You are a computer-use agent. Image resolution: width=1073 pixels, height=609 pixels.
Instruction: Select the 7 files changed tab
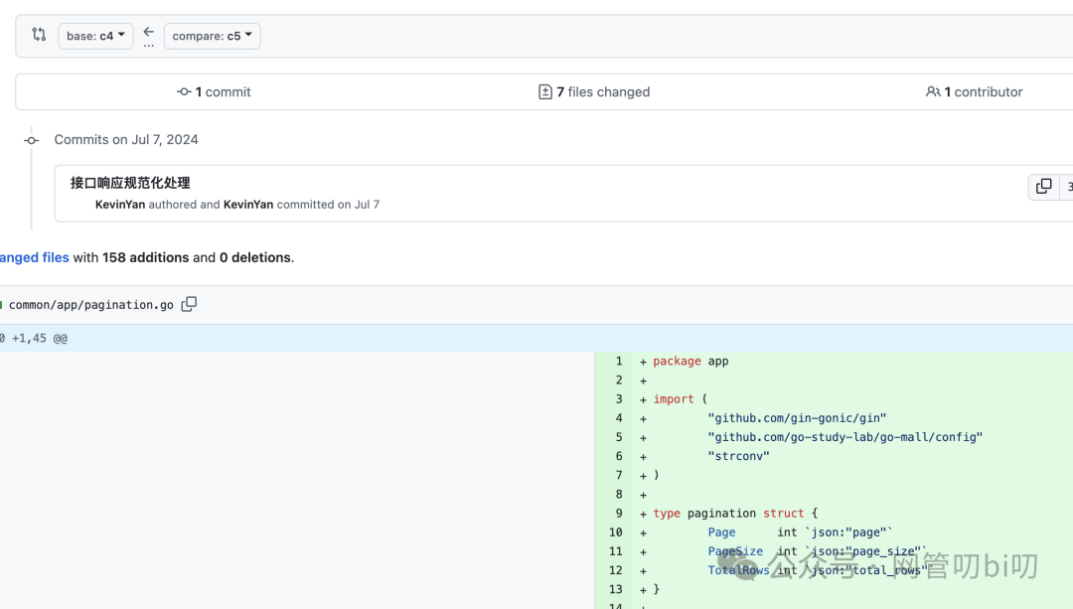pos(594,91)
